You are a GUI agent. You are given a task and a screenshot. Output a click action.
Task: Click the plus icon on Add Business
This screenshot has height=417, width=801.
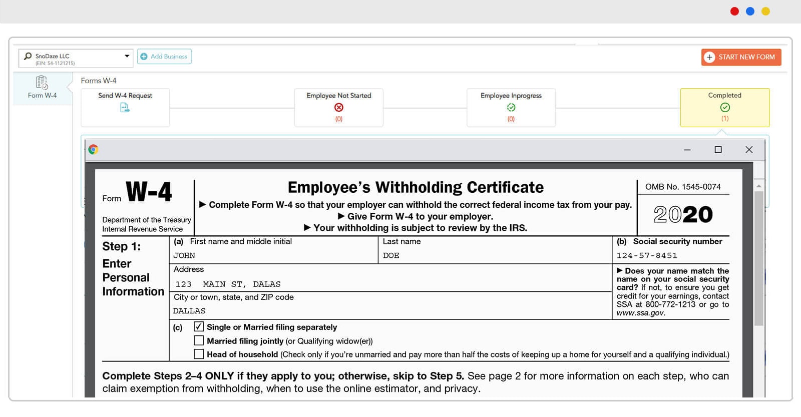(x=144, y=57)
